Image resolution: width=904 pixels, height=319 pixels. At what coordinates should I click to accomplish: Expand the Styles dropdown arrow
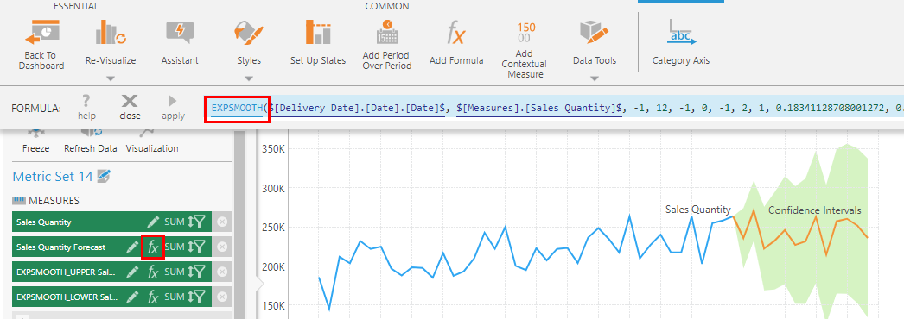[x=249, y=78]
